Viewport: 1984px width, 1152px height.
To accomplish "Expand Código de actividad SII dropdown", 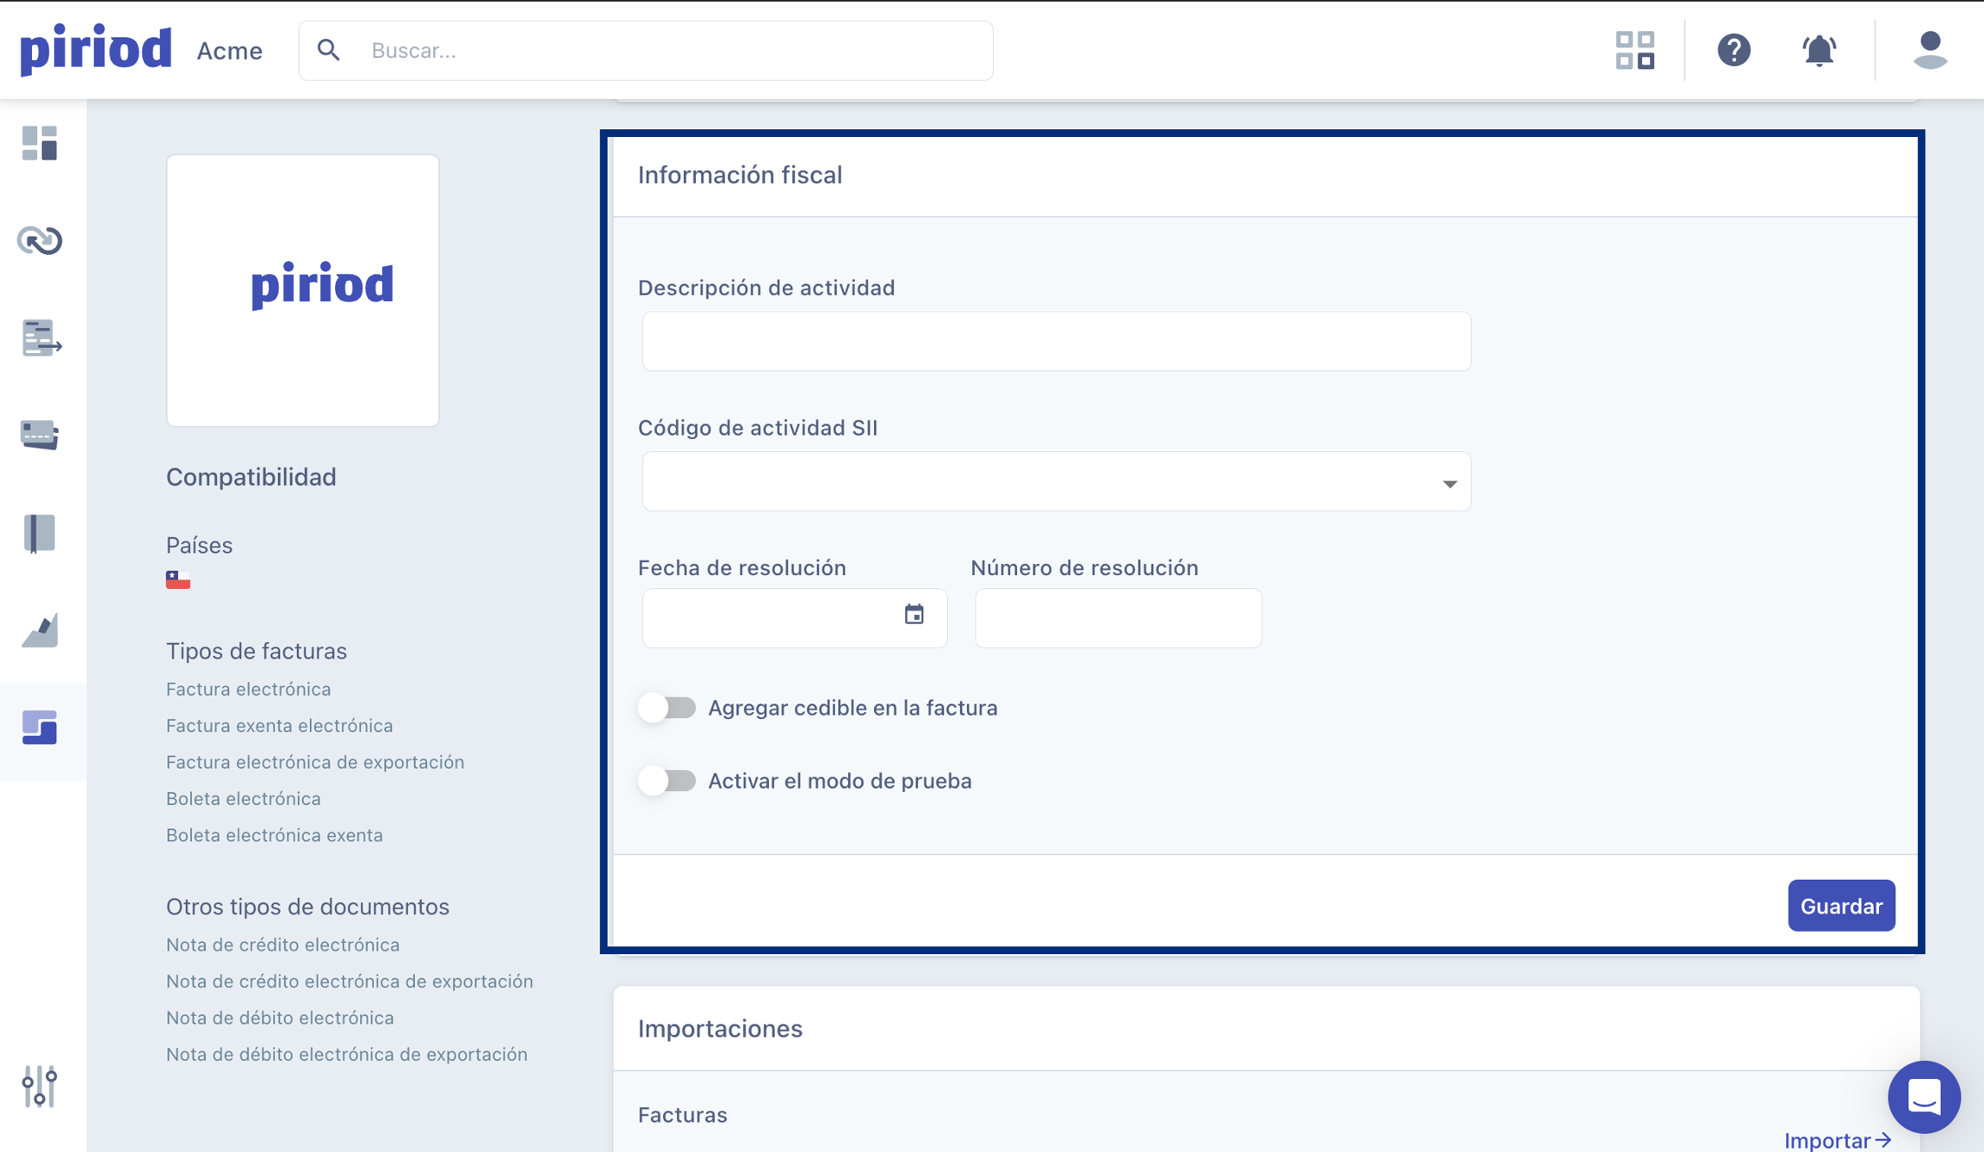I will click(1056, 482).
